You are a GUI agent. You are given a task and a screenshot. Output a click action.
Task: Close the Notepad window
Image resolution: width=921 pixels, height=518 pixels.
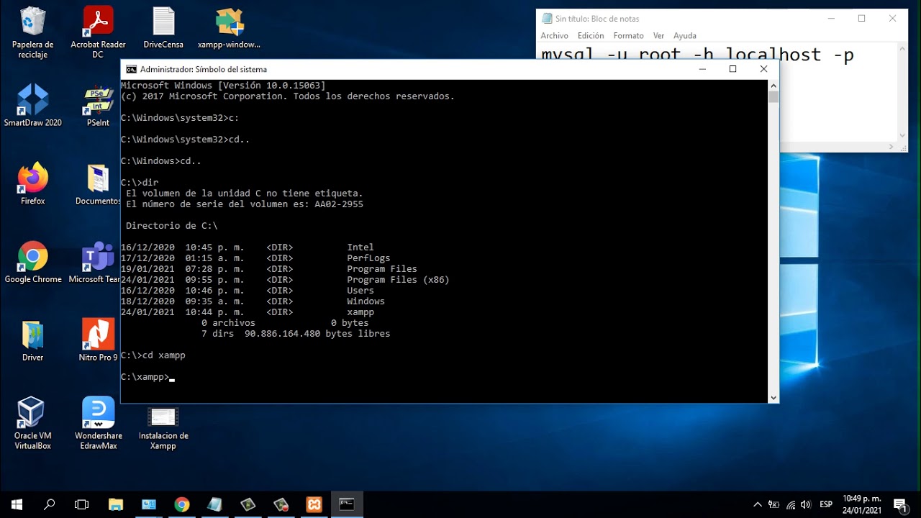click(x=893, y=19)
